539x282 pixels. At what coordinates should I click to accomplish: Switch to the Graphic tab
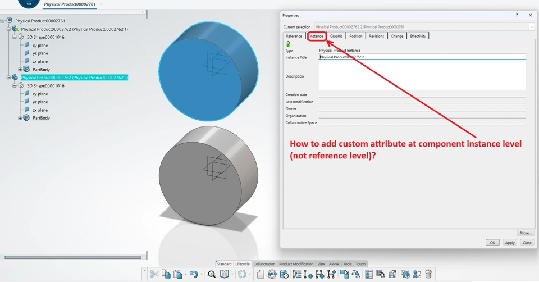(336, 36)
